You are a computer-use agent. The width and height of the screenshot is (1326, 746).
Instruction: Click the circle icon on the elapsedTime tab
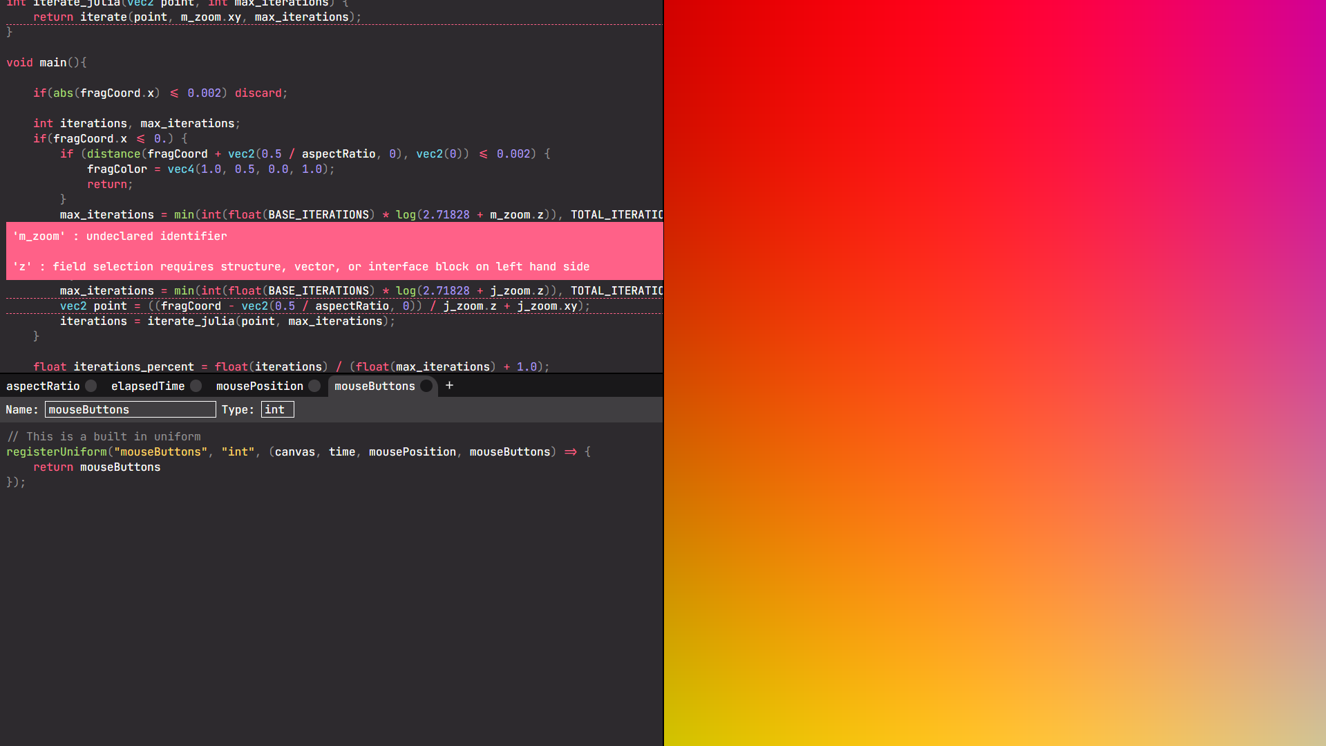pyautogui.click(x=196, y=386)
